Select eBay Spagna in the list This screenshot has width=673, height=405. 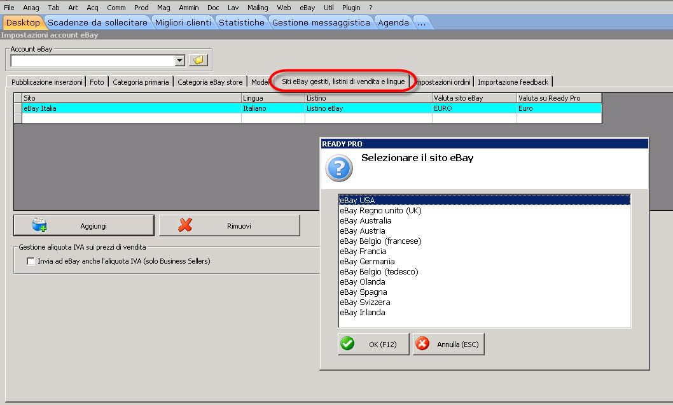484,292
